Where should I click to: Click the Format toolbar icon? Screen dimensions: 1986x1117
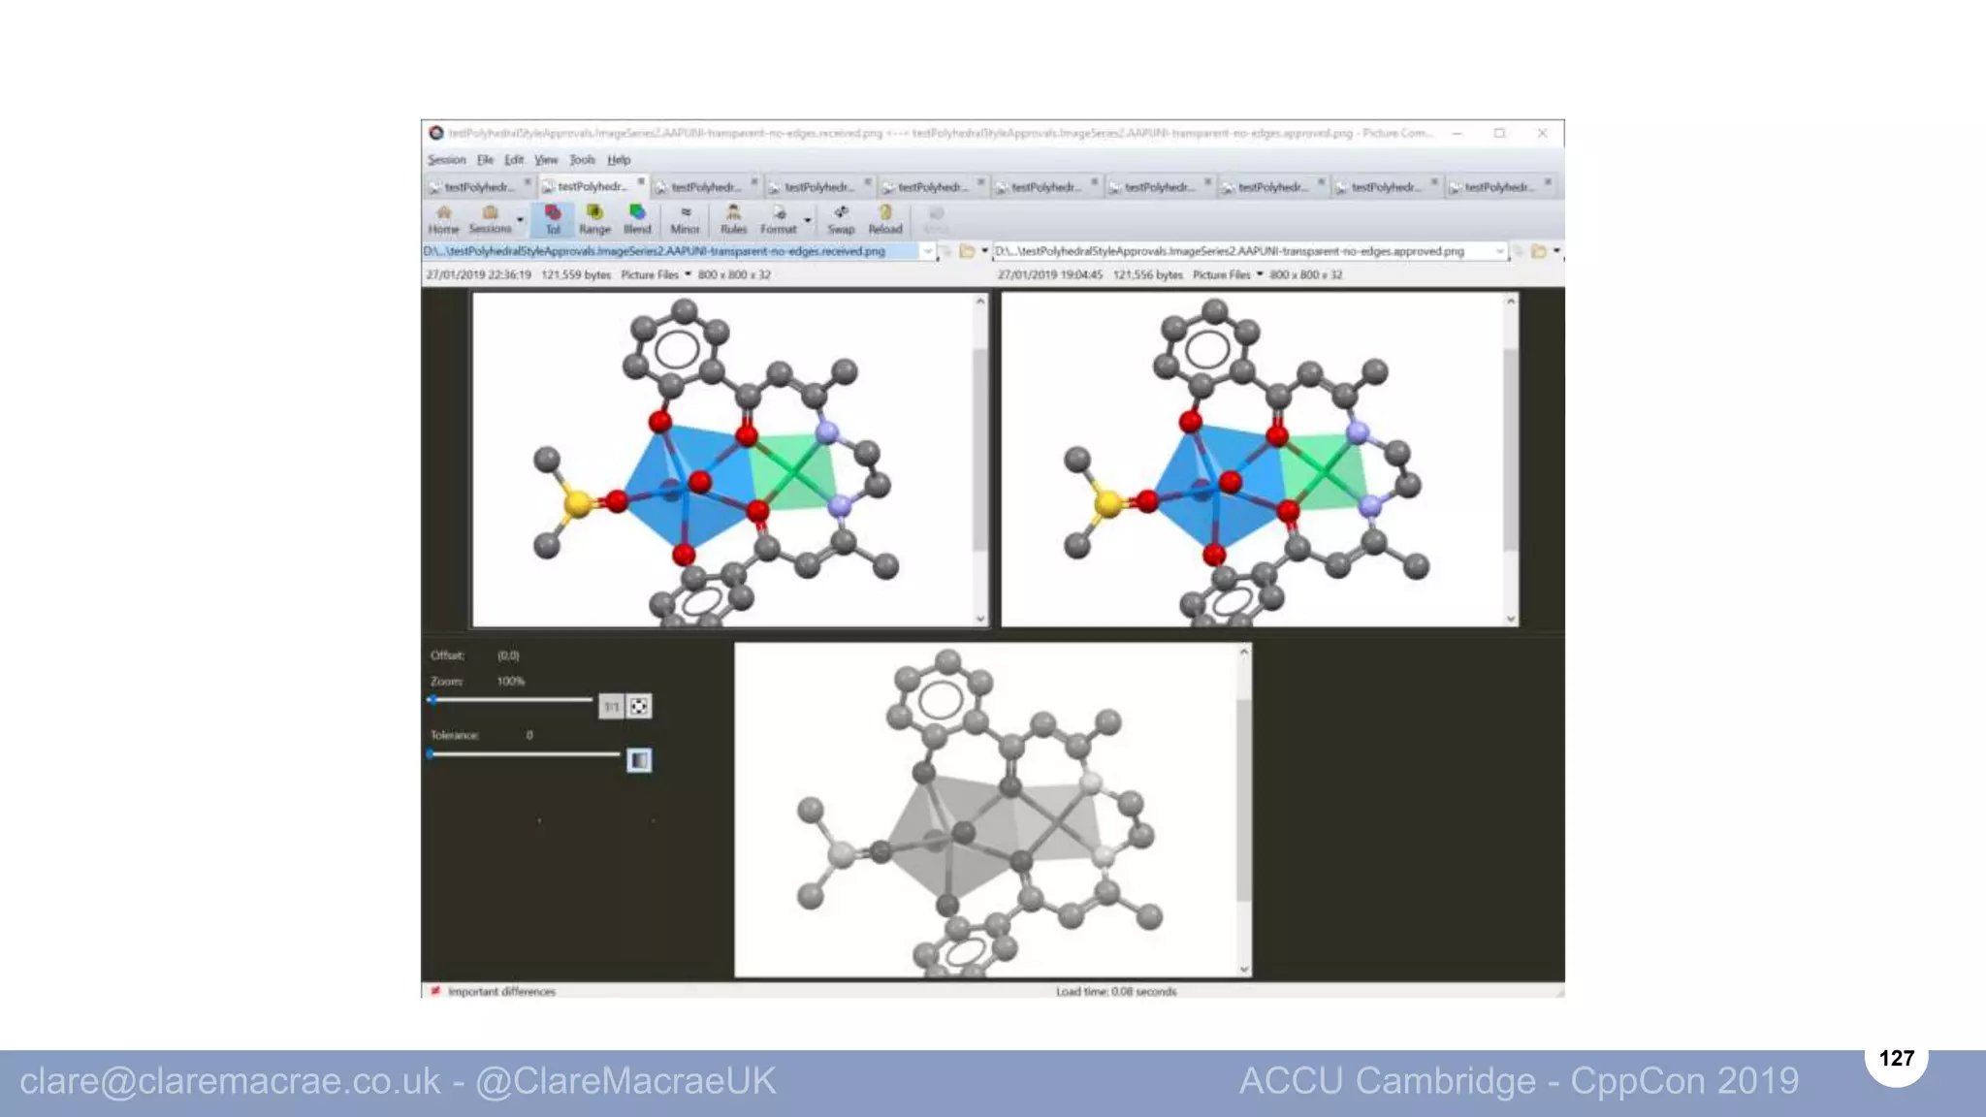778,219
